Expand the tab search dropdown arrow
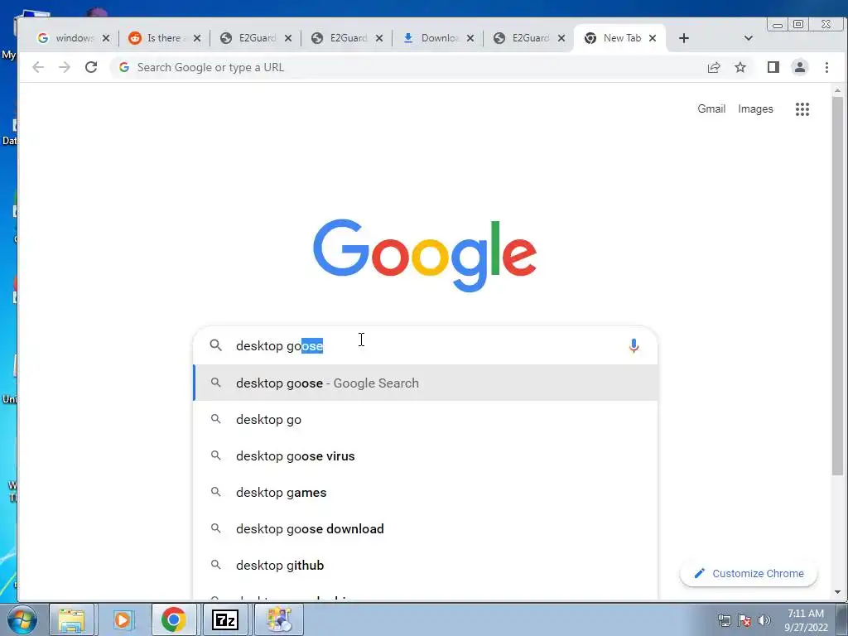This screenshot has height=636, width=848. (x=749, y=38)
